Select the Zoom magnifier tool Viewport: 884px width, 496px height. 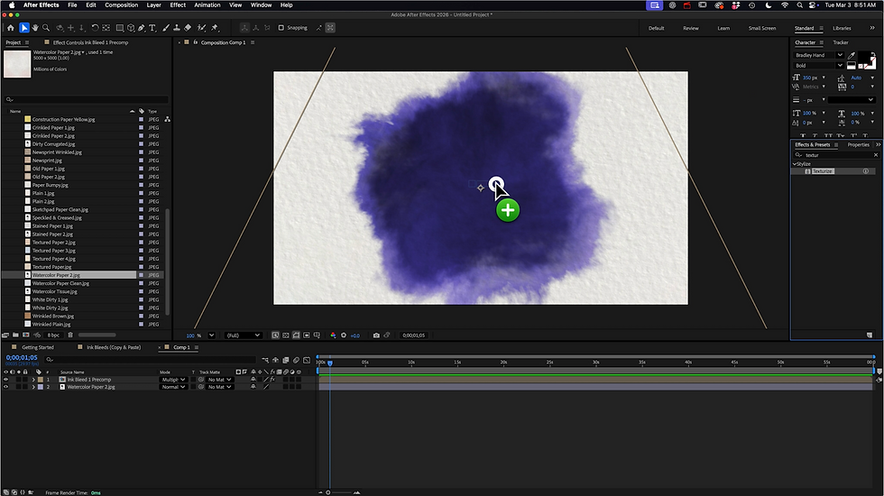(46, 28)
